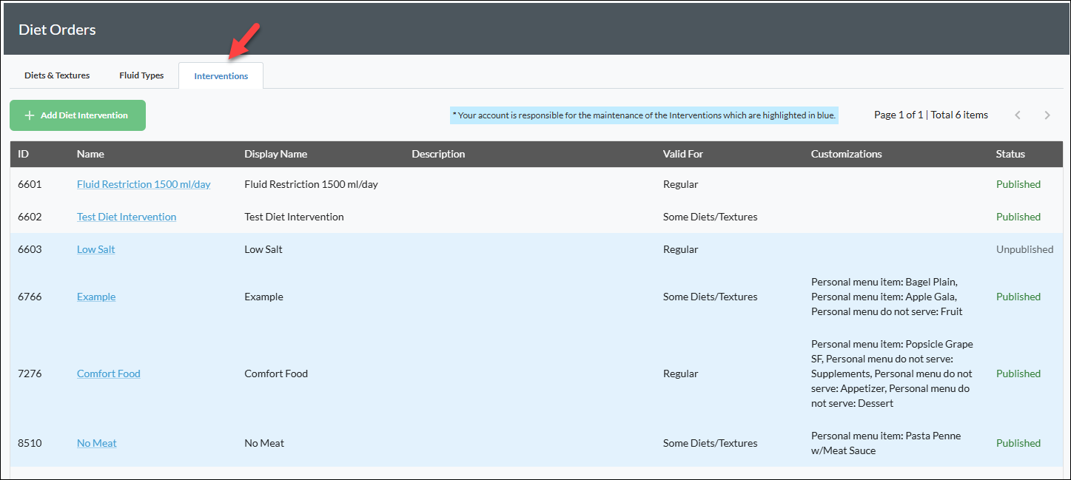This screenshot has width=1071, height=480.
Task: Open the Low Salt intervention link
Action: (96, 249)
